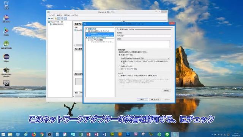Click the Help icon in Hyper-V Manager toolbar

coord(62,19)
